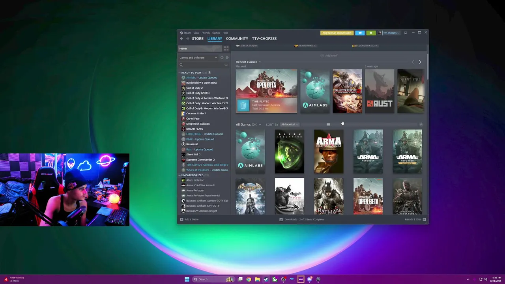Select RimWorld in game list
Image resolution: width=505 pixels, height=284 pixels.
[192, 144]
